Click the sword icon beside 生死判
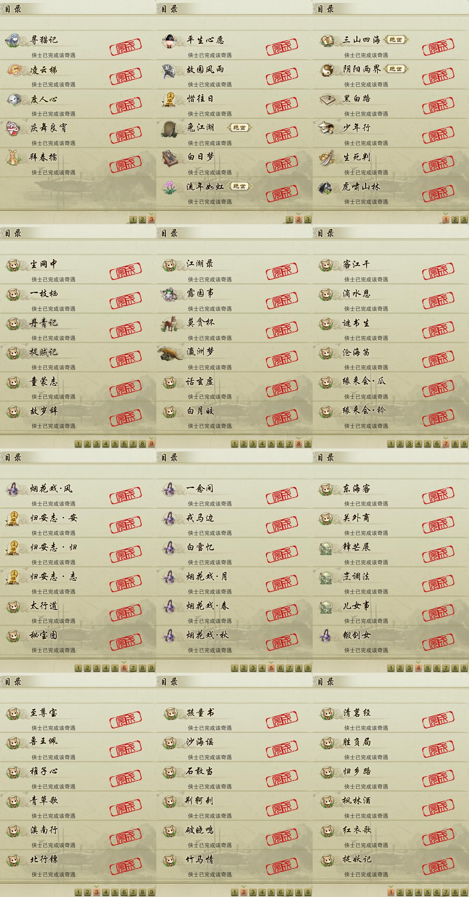 326,158
